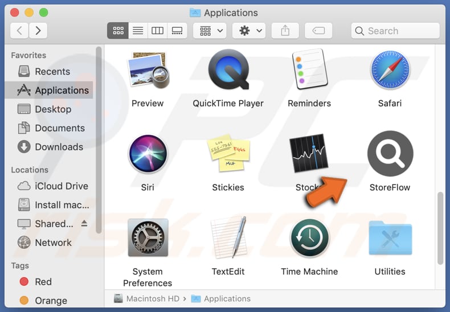Switch to icon view
The width and height of the screenshot is (450, 312).
118,30
